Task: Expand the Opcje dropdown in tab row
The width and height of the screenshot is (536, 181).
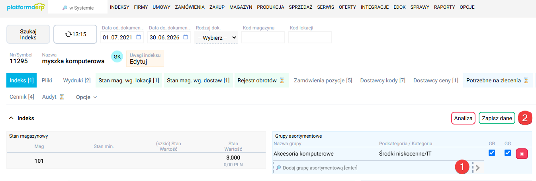Action: (86, 97)
